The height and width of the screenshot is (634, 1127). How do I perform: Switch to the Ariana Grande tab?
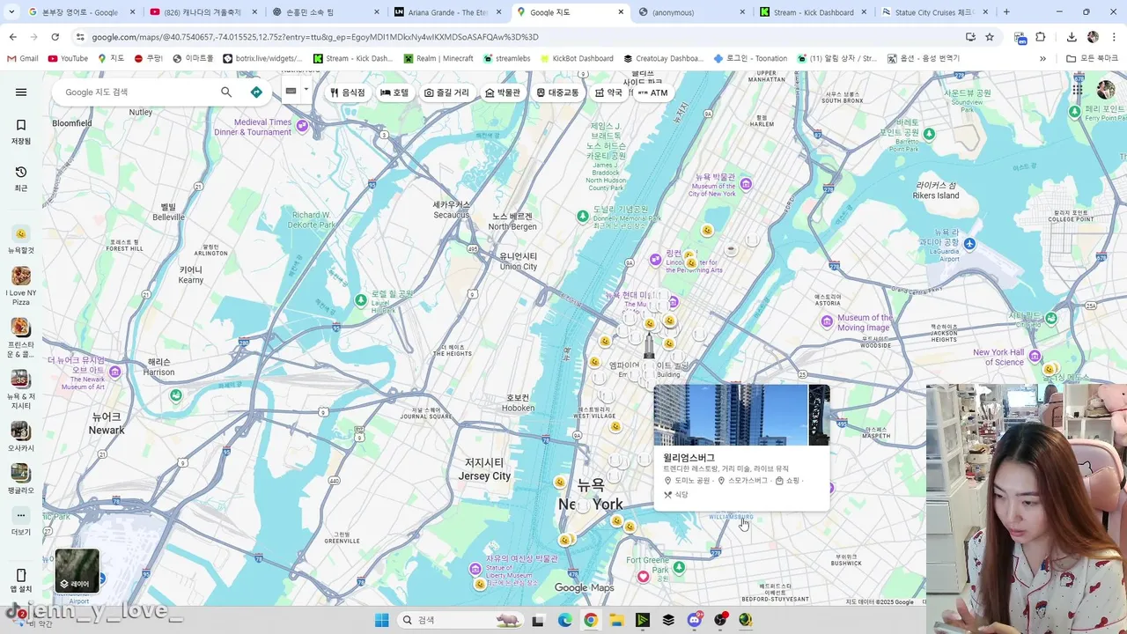pyautogui.click(x=446, y=12)
